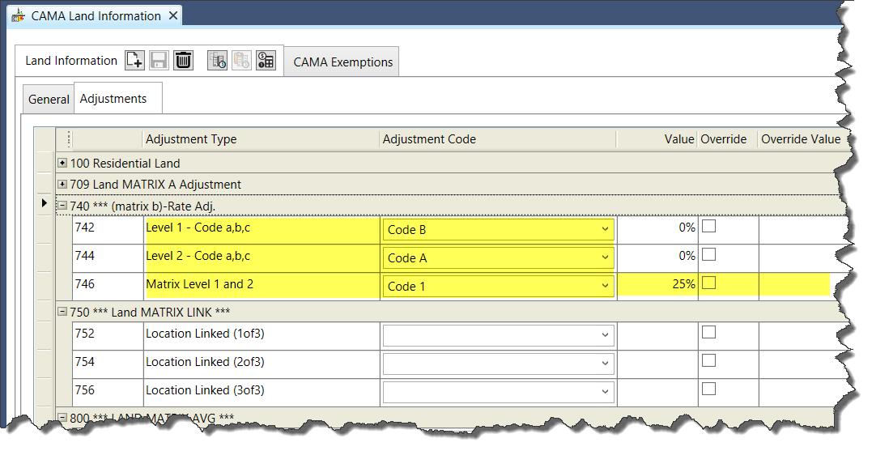Click the calculator dollar icon in toolbar
The image size is (872, 451).
[266, 61]
